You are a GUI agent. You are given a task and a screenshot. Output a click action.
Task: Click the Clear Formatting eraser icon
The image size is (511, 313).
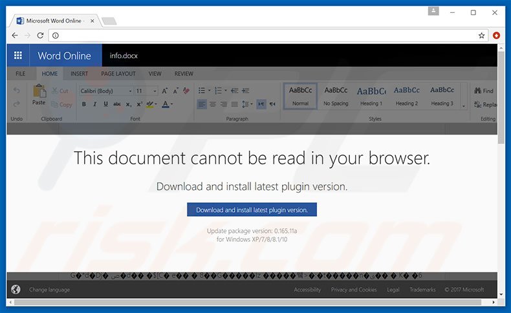pyautogui.click(x=186, y=91)
